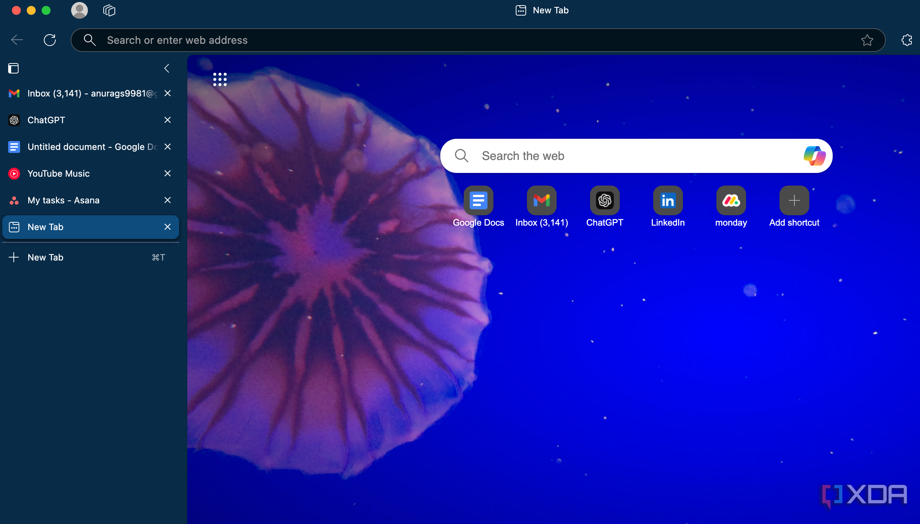Collapse the vertical tabs sidebar chevron

(167, 68)
